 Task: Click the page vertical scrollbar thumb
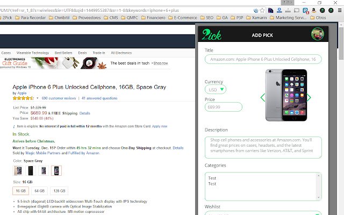[x=341, y=44]
